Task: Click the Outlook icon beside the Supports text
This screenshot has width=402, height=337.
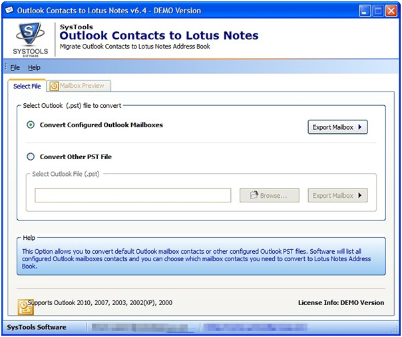Action: tap(25, 307)
